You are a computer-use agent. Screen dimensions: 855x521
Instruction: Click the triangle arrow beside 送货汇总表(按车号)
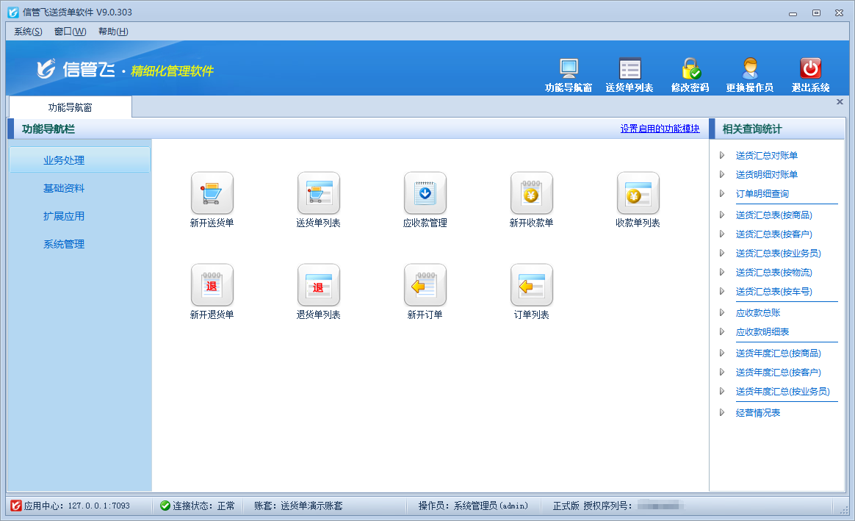(x=722, y=291)
